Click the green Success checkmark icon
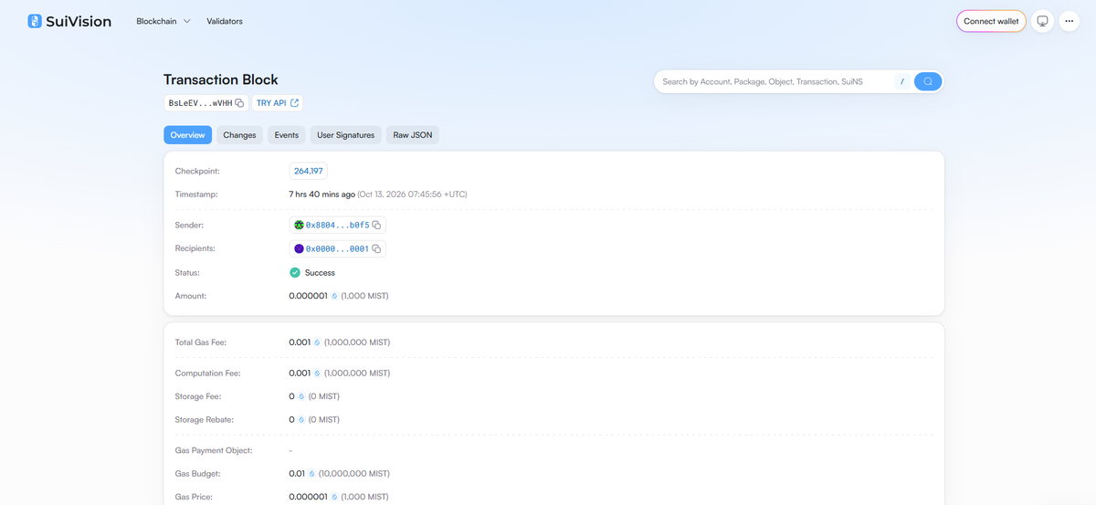 (x=295, y=272)
